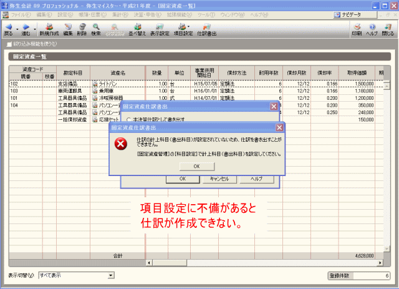
Task: Click the H.16/01/01 start date cell
Action: (204, 91)
